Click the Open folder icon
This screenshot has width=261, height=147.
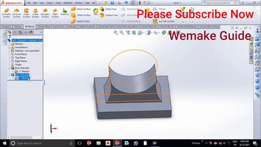pyautogui.click(x=105, y=3)
